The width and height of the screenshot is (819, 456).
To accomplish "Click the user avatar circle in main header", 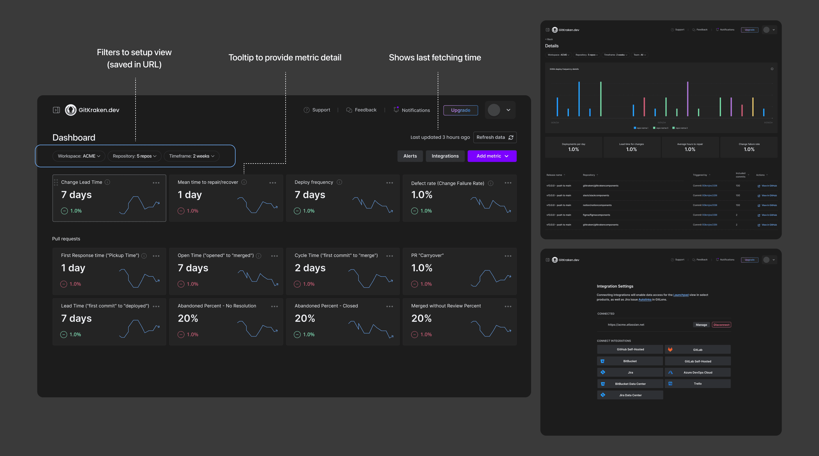I will 494,110.
